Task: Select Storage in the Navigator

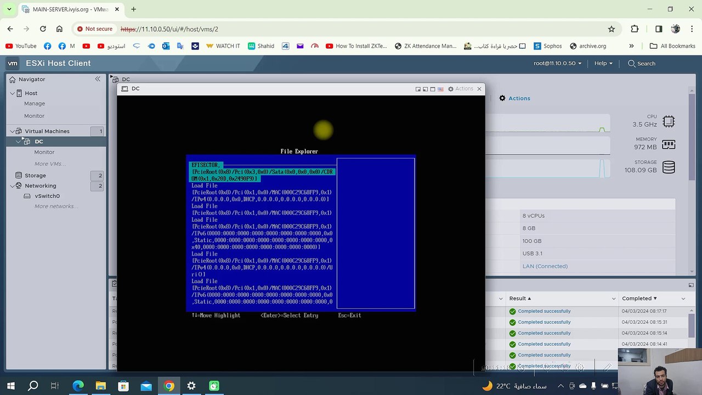Action: pyautogui.click(x=35, y=176)
